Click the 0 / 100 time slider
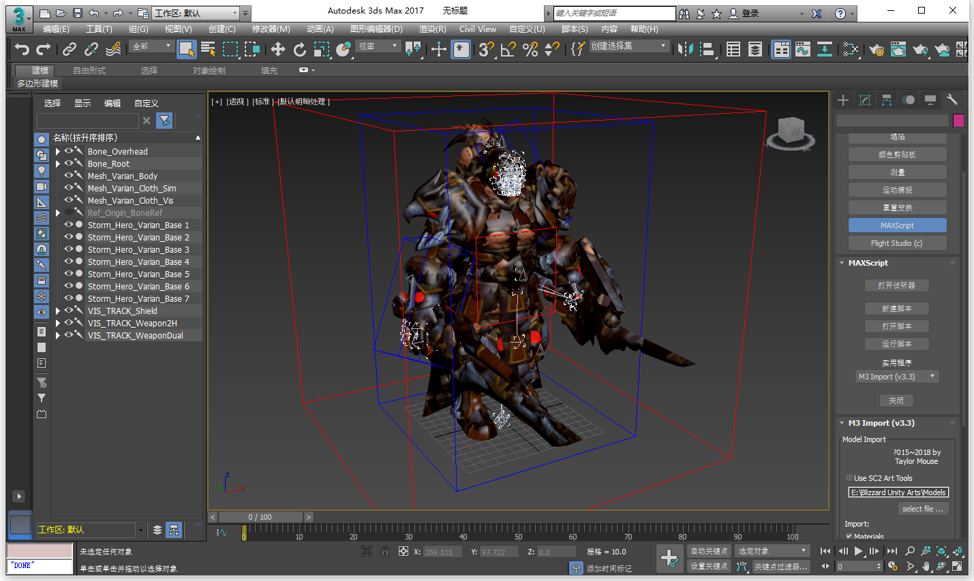974x581 pixels. click(260, 517)
